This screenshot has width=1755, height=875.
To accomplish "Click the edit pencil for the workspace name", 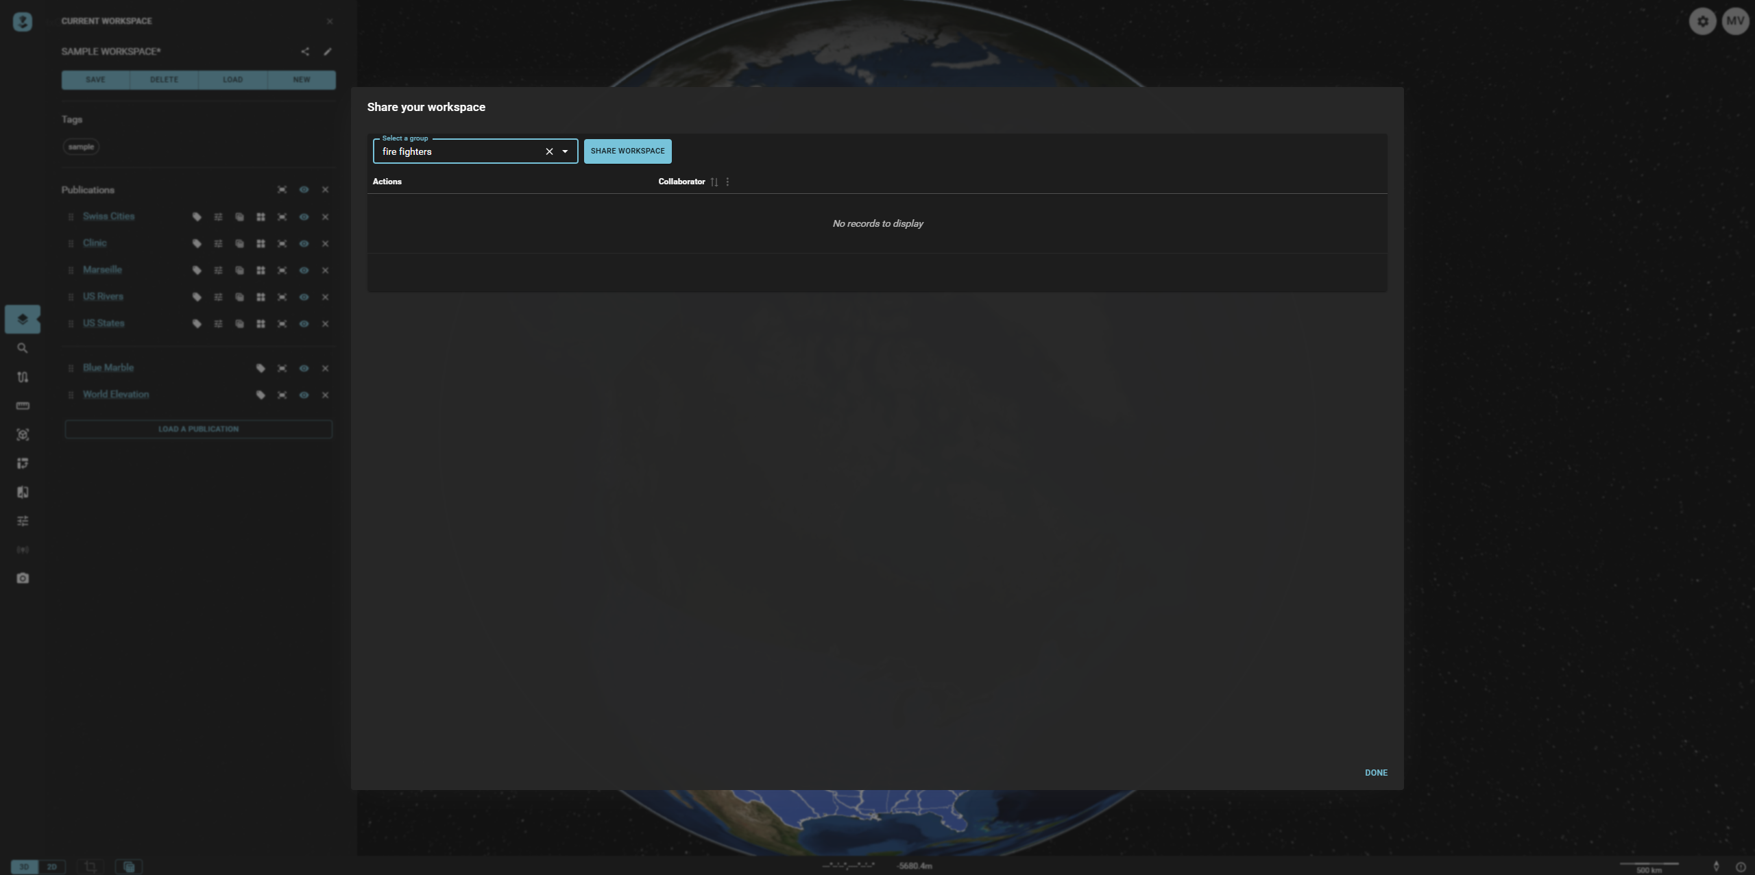I will tap(328, 51).
